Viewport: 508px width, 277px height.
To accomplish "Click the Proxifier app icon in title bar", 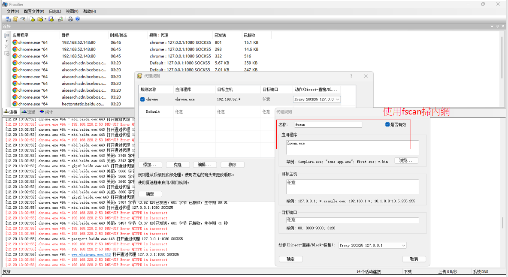I will click(x=5, y=4).
